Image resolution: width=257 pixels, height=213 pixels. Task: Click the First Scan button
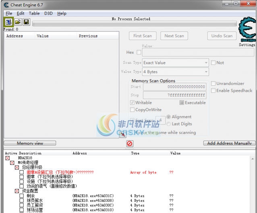pos(143,36)
